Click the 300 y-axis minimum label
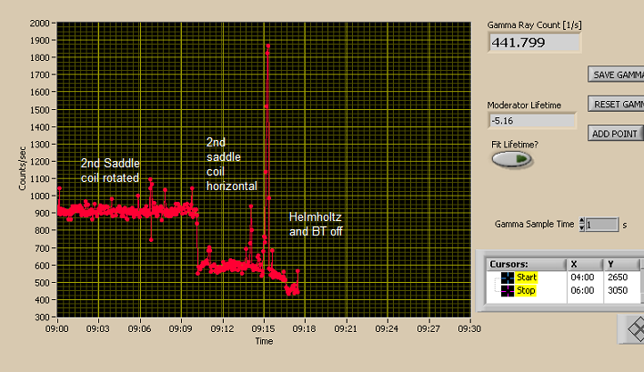This screenshot has height=372, width=644. [42, 317]
